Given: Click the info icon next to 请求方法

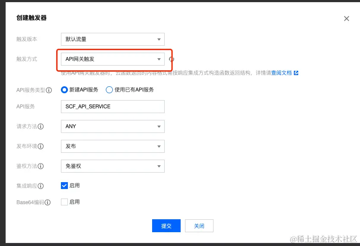Looking at the screenshot, I should coord(41,126).
